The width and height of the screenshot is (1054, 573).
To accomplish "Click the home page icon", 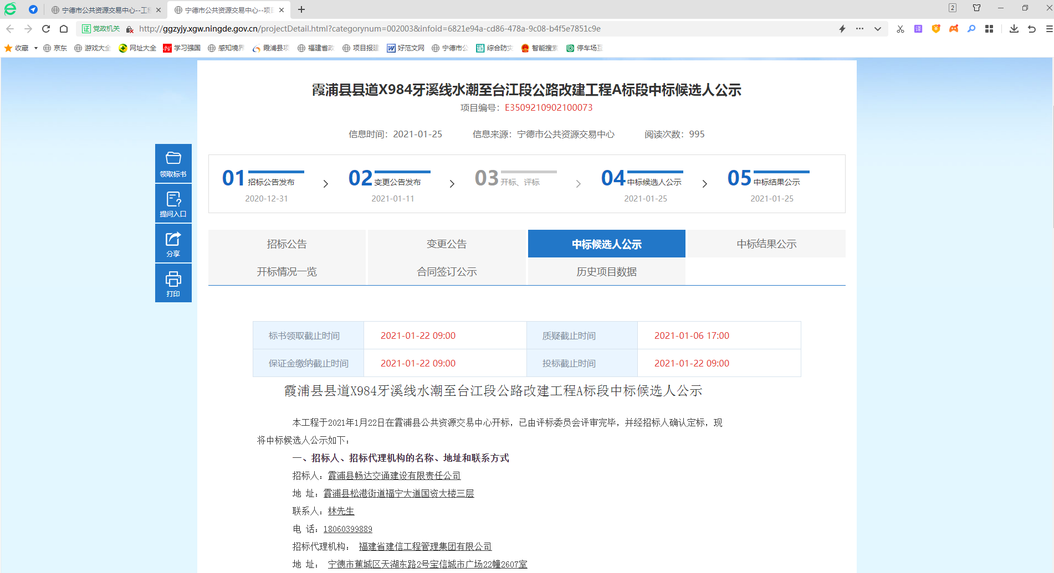I will (x=64, y=29).
